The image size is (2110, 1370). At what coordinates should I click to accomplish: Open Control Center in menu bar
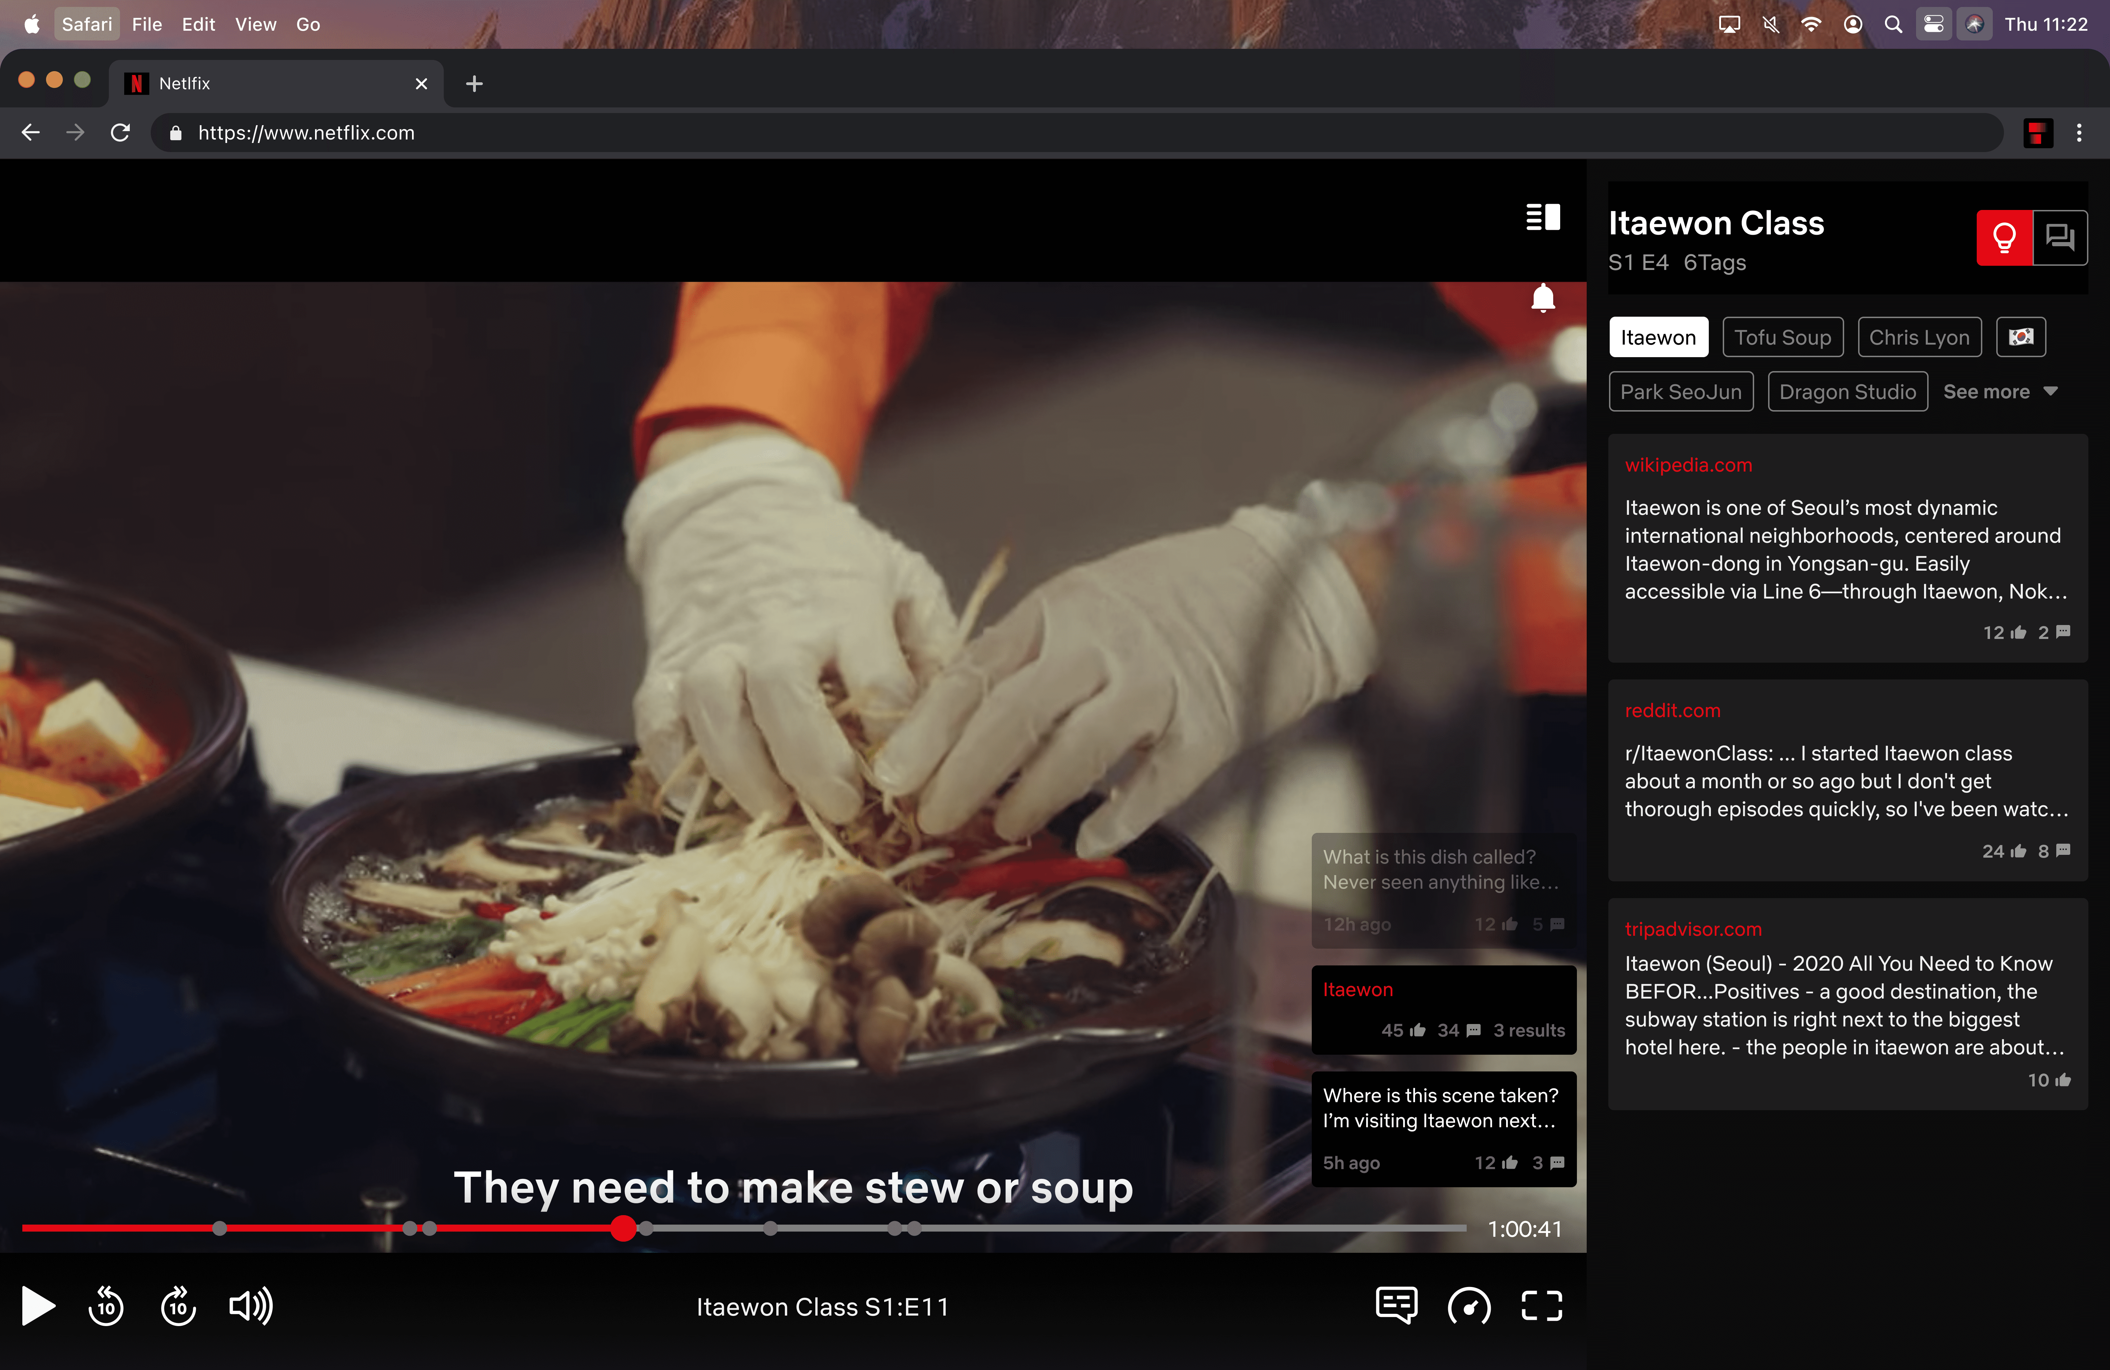tap(1933, 24)
